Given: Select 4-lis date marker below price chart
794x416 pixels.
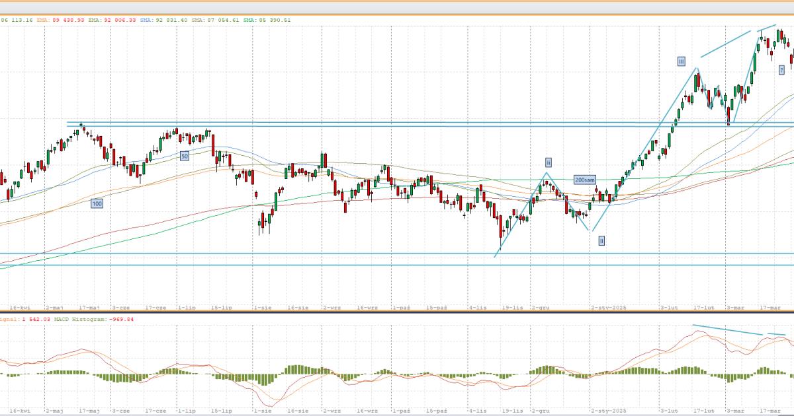Looking at the screenshot, I should (477, 308).
